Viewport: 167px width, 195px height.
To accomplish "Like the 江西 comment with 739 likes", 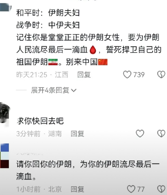I will [127, 74].
